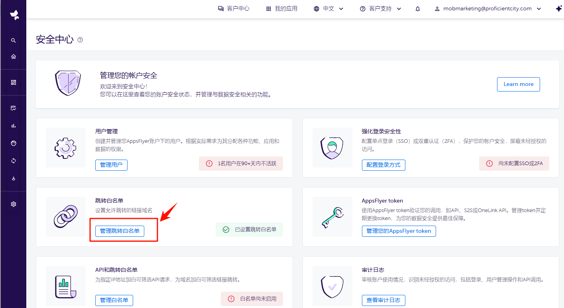Click the Learn more button
Image resolution: width=564 pixels, height=308 pixels.
[518, 84]
